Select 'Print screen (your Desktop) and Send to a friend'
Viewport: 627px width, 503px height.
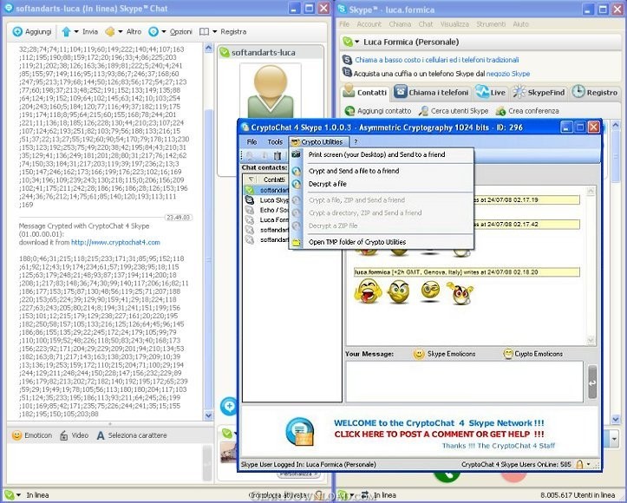tap(376, 154)
